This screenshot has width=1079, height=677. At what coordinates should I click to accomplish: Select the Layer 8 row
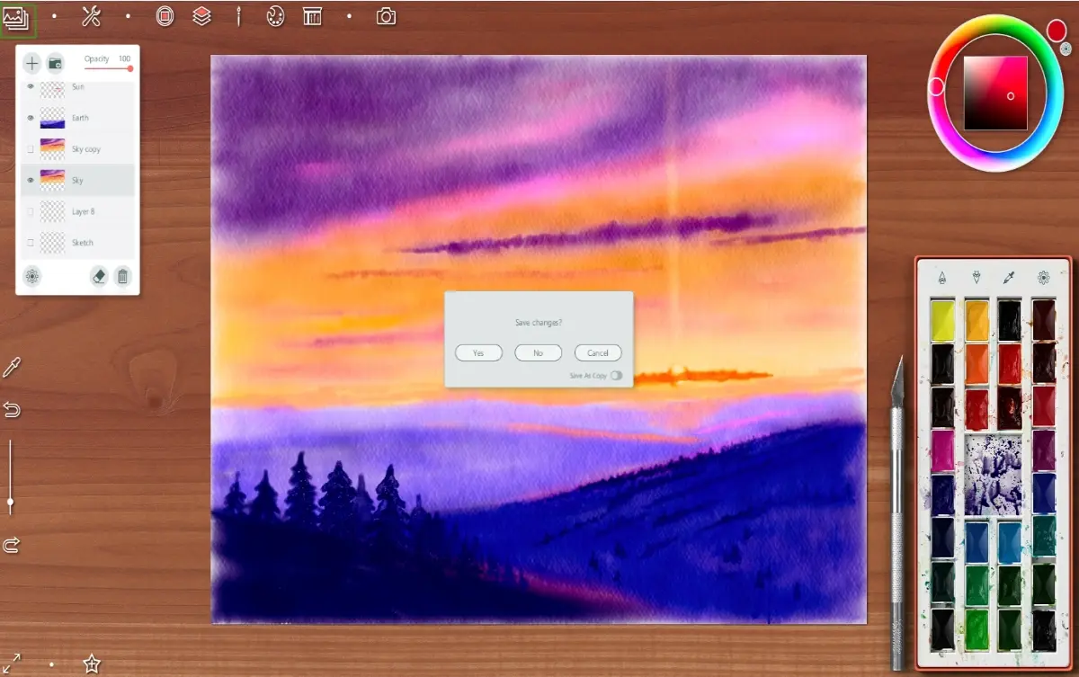78,211
